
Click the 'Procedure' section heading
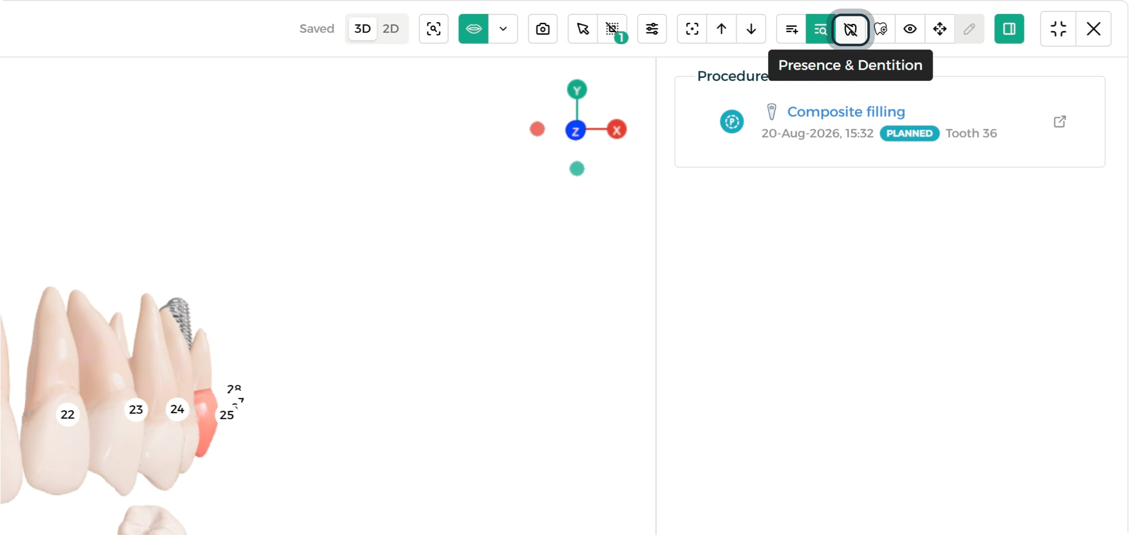coord(733,76)
